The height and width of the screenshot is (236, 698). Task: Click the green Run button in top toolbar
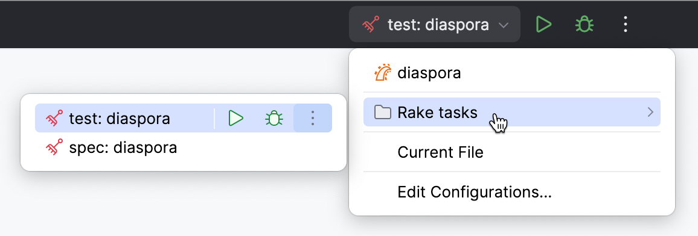click(x=543, y=25)
